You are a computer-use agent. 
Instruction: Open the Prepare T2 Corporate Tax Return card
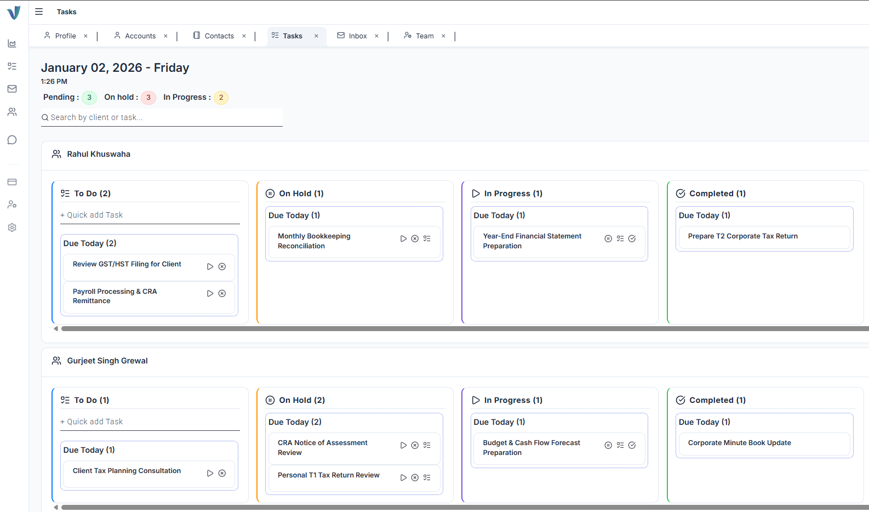tap(764, 237)
